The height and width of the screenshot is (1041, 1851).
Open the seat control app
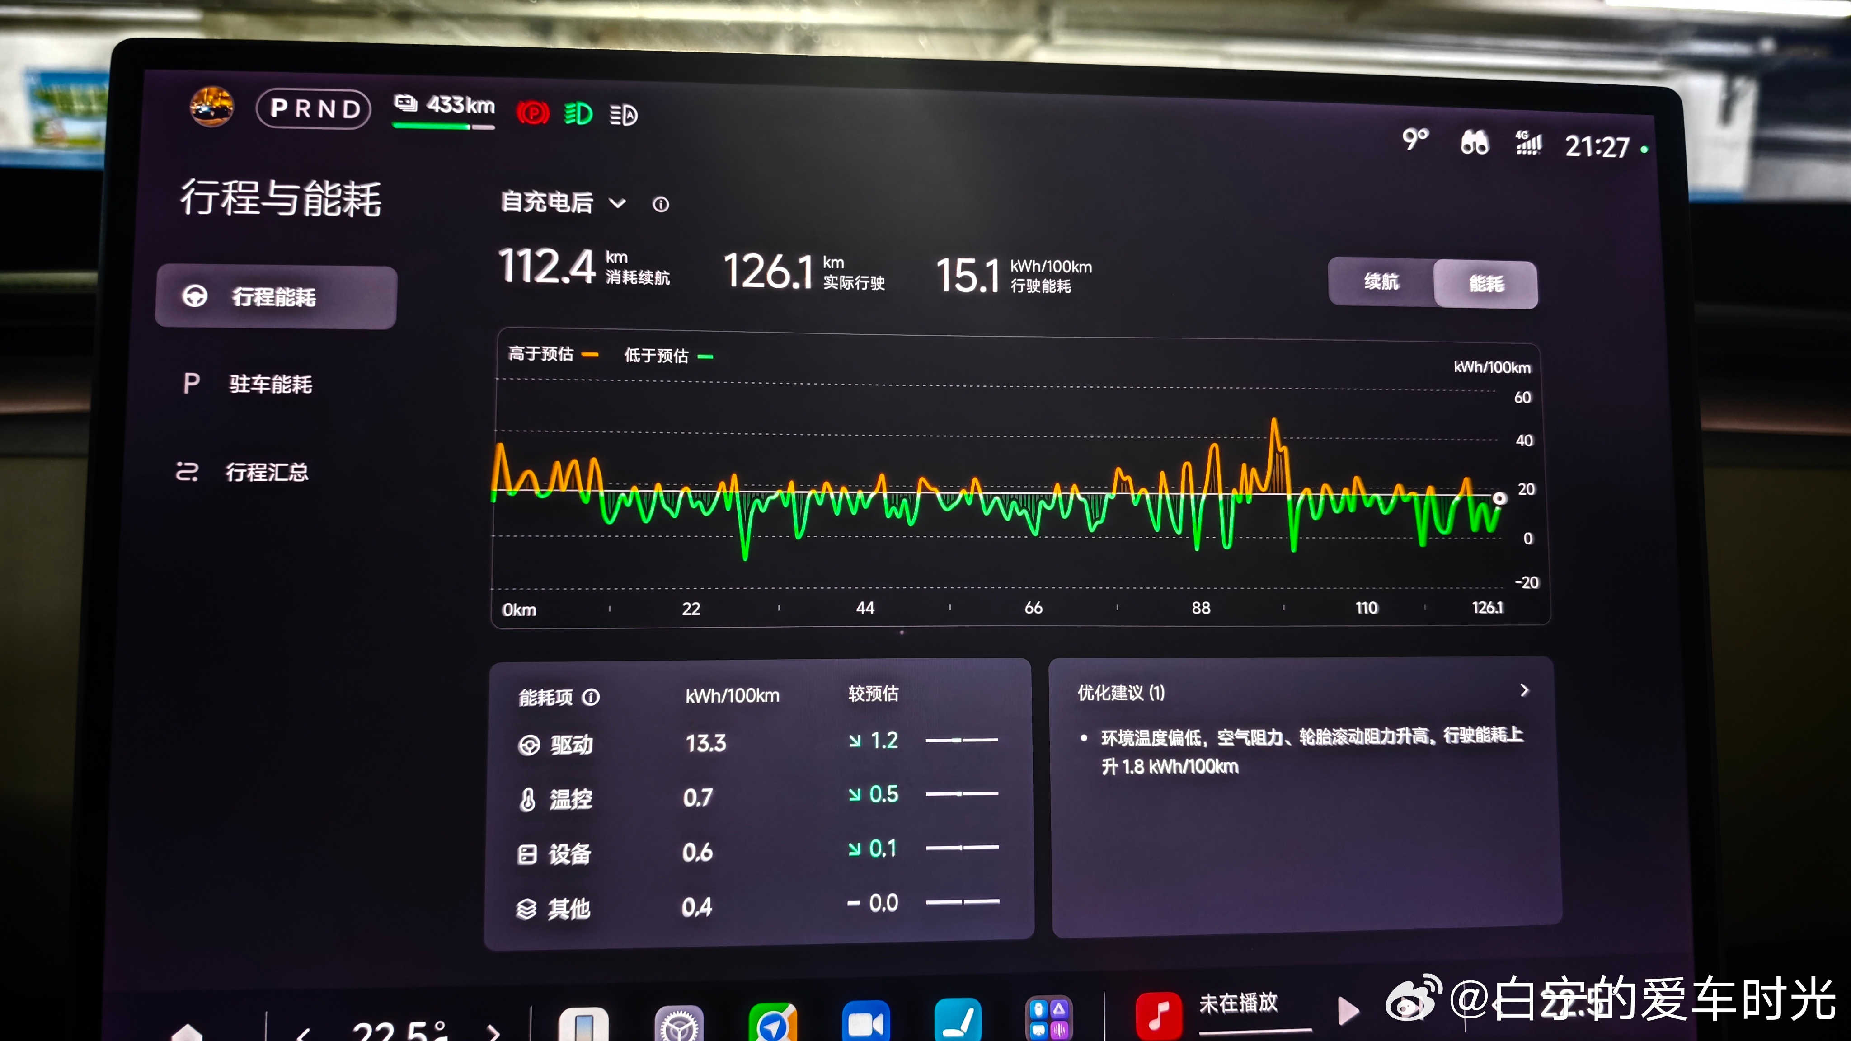coord(958,1021)
